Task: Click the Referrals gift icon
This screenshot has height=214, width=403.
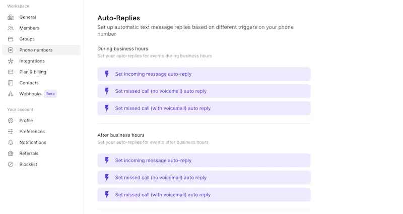Action: pyautogui.click(x=11, y=153)
